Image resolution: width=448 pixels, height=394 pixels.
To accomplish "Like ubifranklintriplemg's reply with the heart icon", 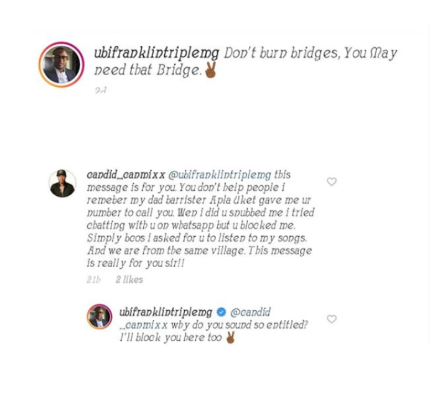I will pyautogui.click(x=332, y=319).
